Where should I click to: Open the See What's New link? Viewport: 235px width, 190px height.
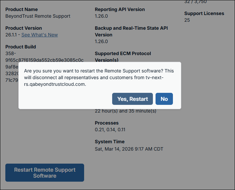click(x=40, y=35)
